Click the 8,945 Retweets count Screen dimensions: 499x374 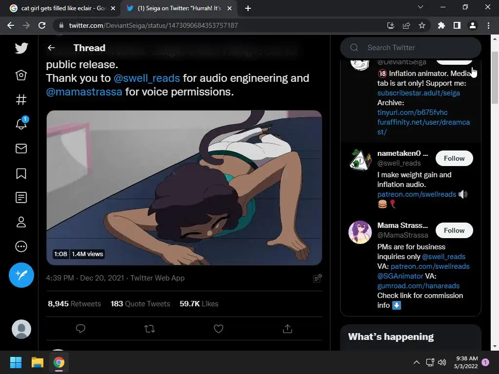coord(74,304)
